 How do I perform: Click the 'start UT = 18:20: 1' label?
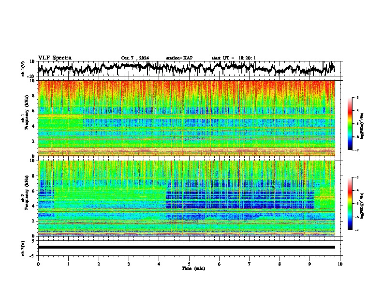234,58
